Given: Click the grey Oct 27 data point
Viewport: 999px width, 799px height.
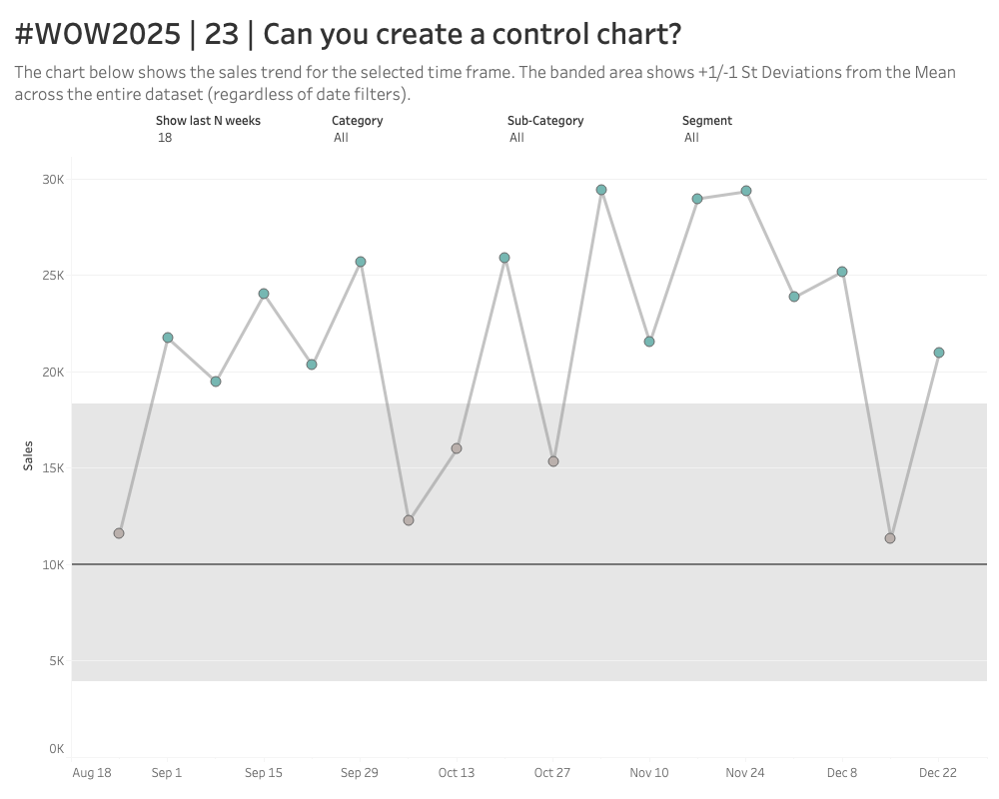Looking at the screenshot, I should (x=553, y=461).
